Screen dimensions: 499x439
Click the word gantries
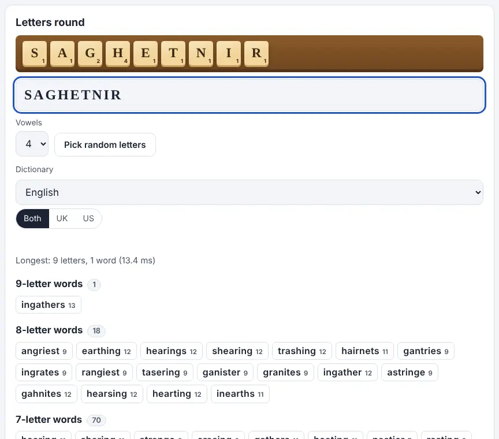coord(426,351)
